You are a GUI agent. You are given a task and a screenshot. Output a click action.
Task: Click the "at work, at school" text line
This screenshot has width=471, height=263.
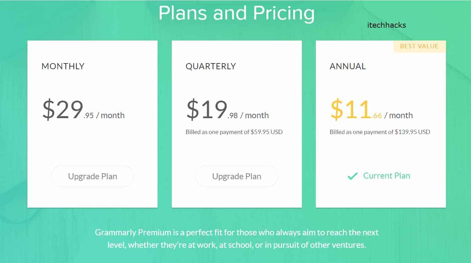pyautogui.click(x=236, y=245)
